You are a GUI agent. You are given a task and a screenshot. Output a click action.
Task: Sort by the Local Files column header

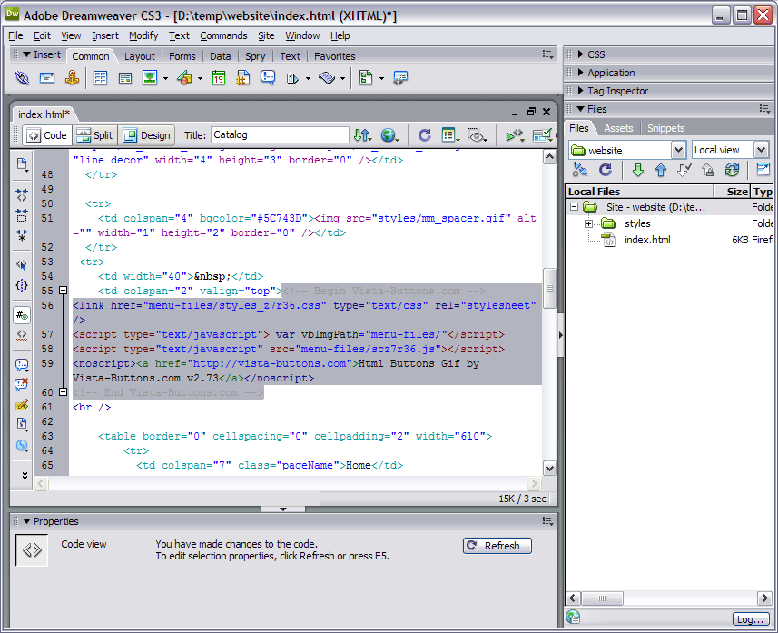639,192
